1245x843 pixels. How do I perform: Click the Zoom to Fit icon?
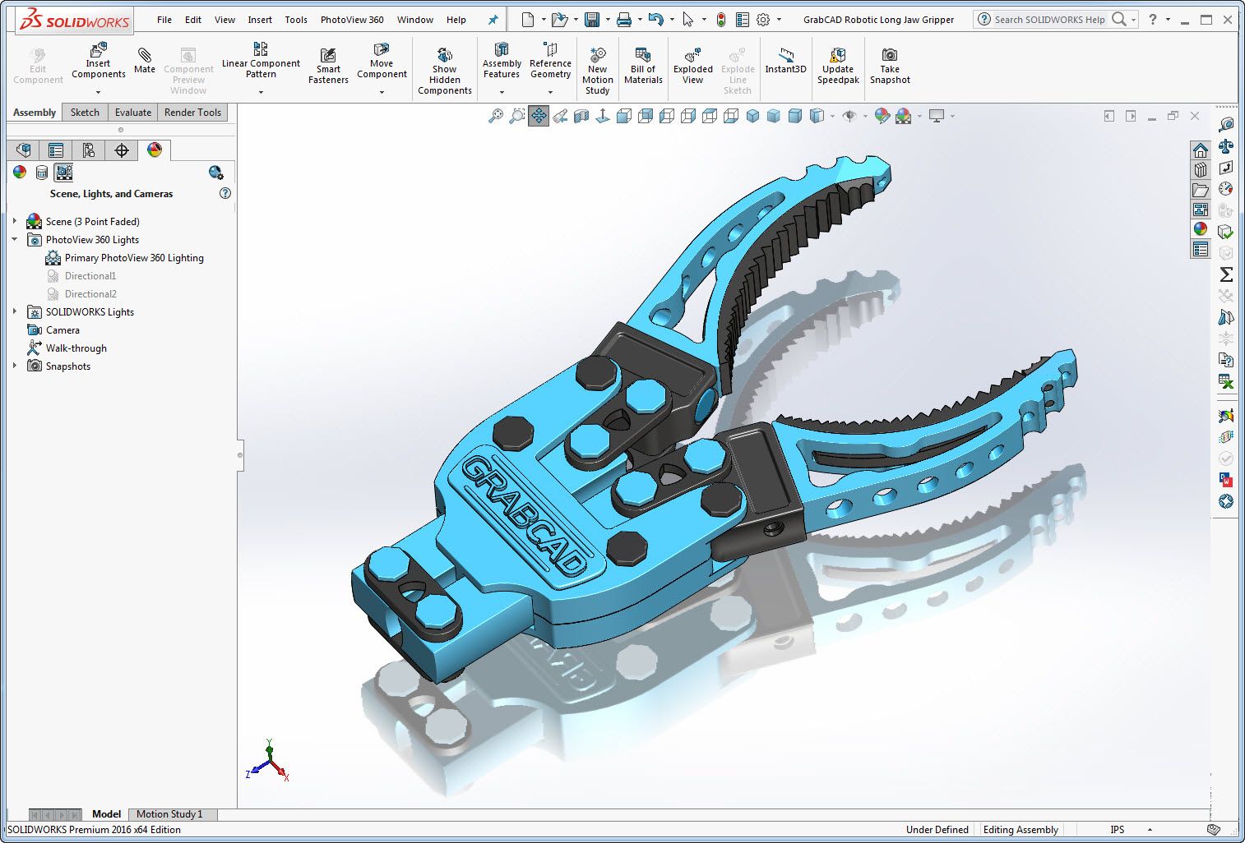click(x=496, y=116)
